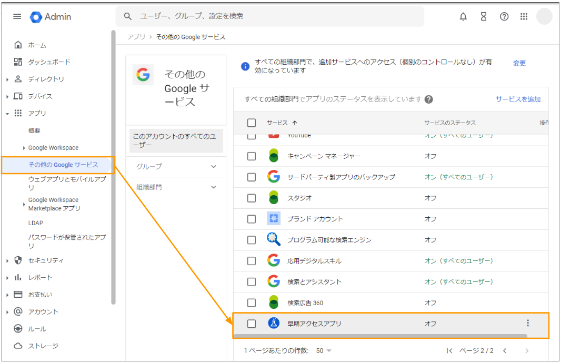
Task: Open the help question mark icon
Action: click(504, 16)
